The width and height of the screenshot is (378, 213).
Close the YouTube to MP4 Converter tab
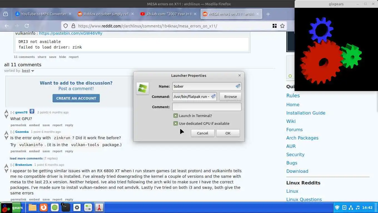pyautogui.click(x=70, y=14)
